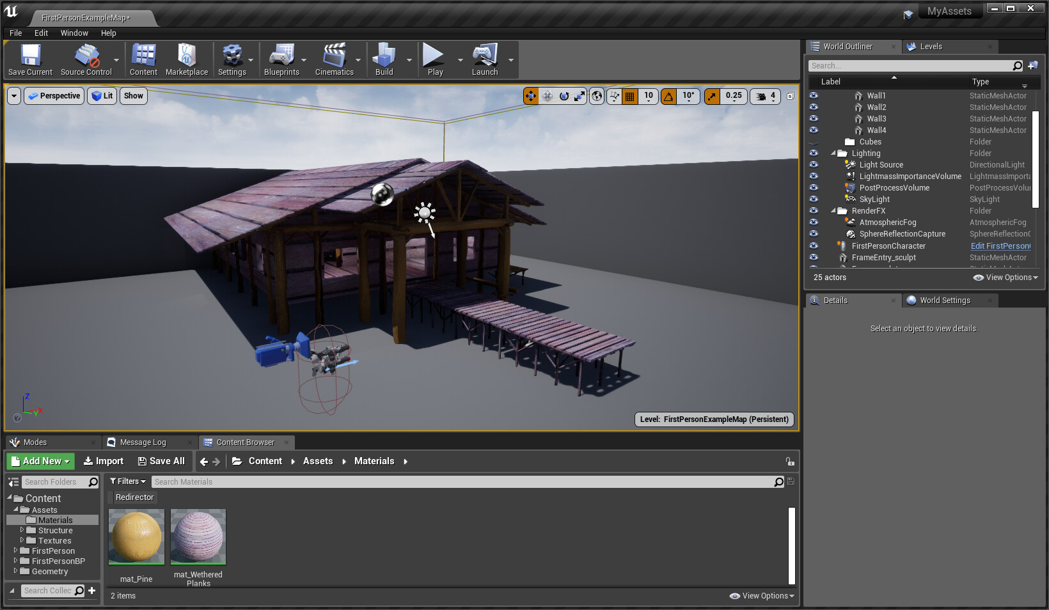Select the rotate transform gizmo icon
Screen dimensions: 1049x610
pyautogui.click(x=564, y=96)
